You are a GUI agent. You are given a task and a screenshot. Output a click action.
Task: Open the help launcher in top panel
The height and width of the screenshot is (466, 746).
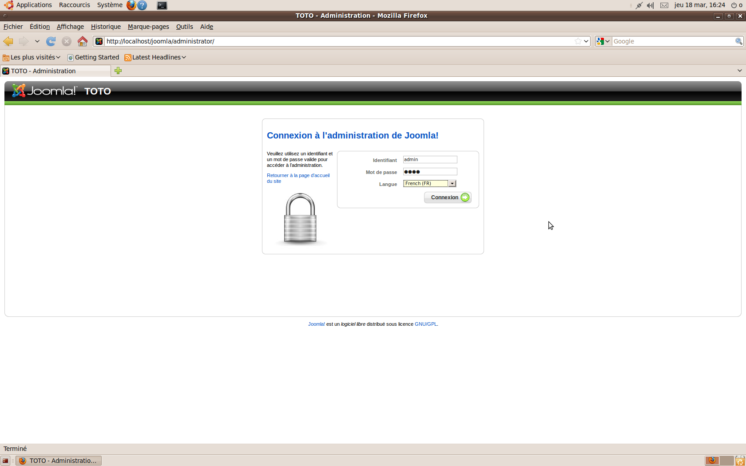point(142,5)
